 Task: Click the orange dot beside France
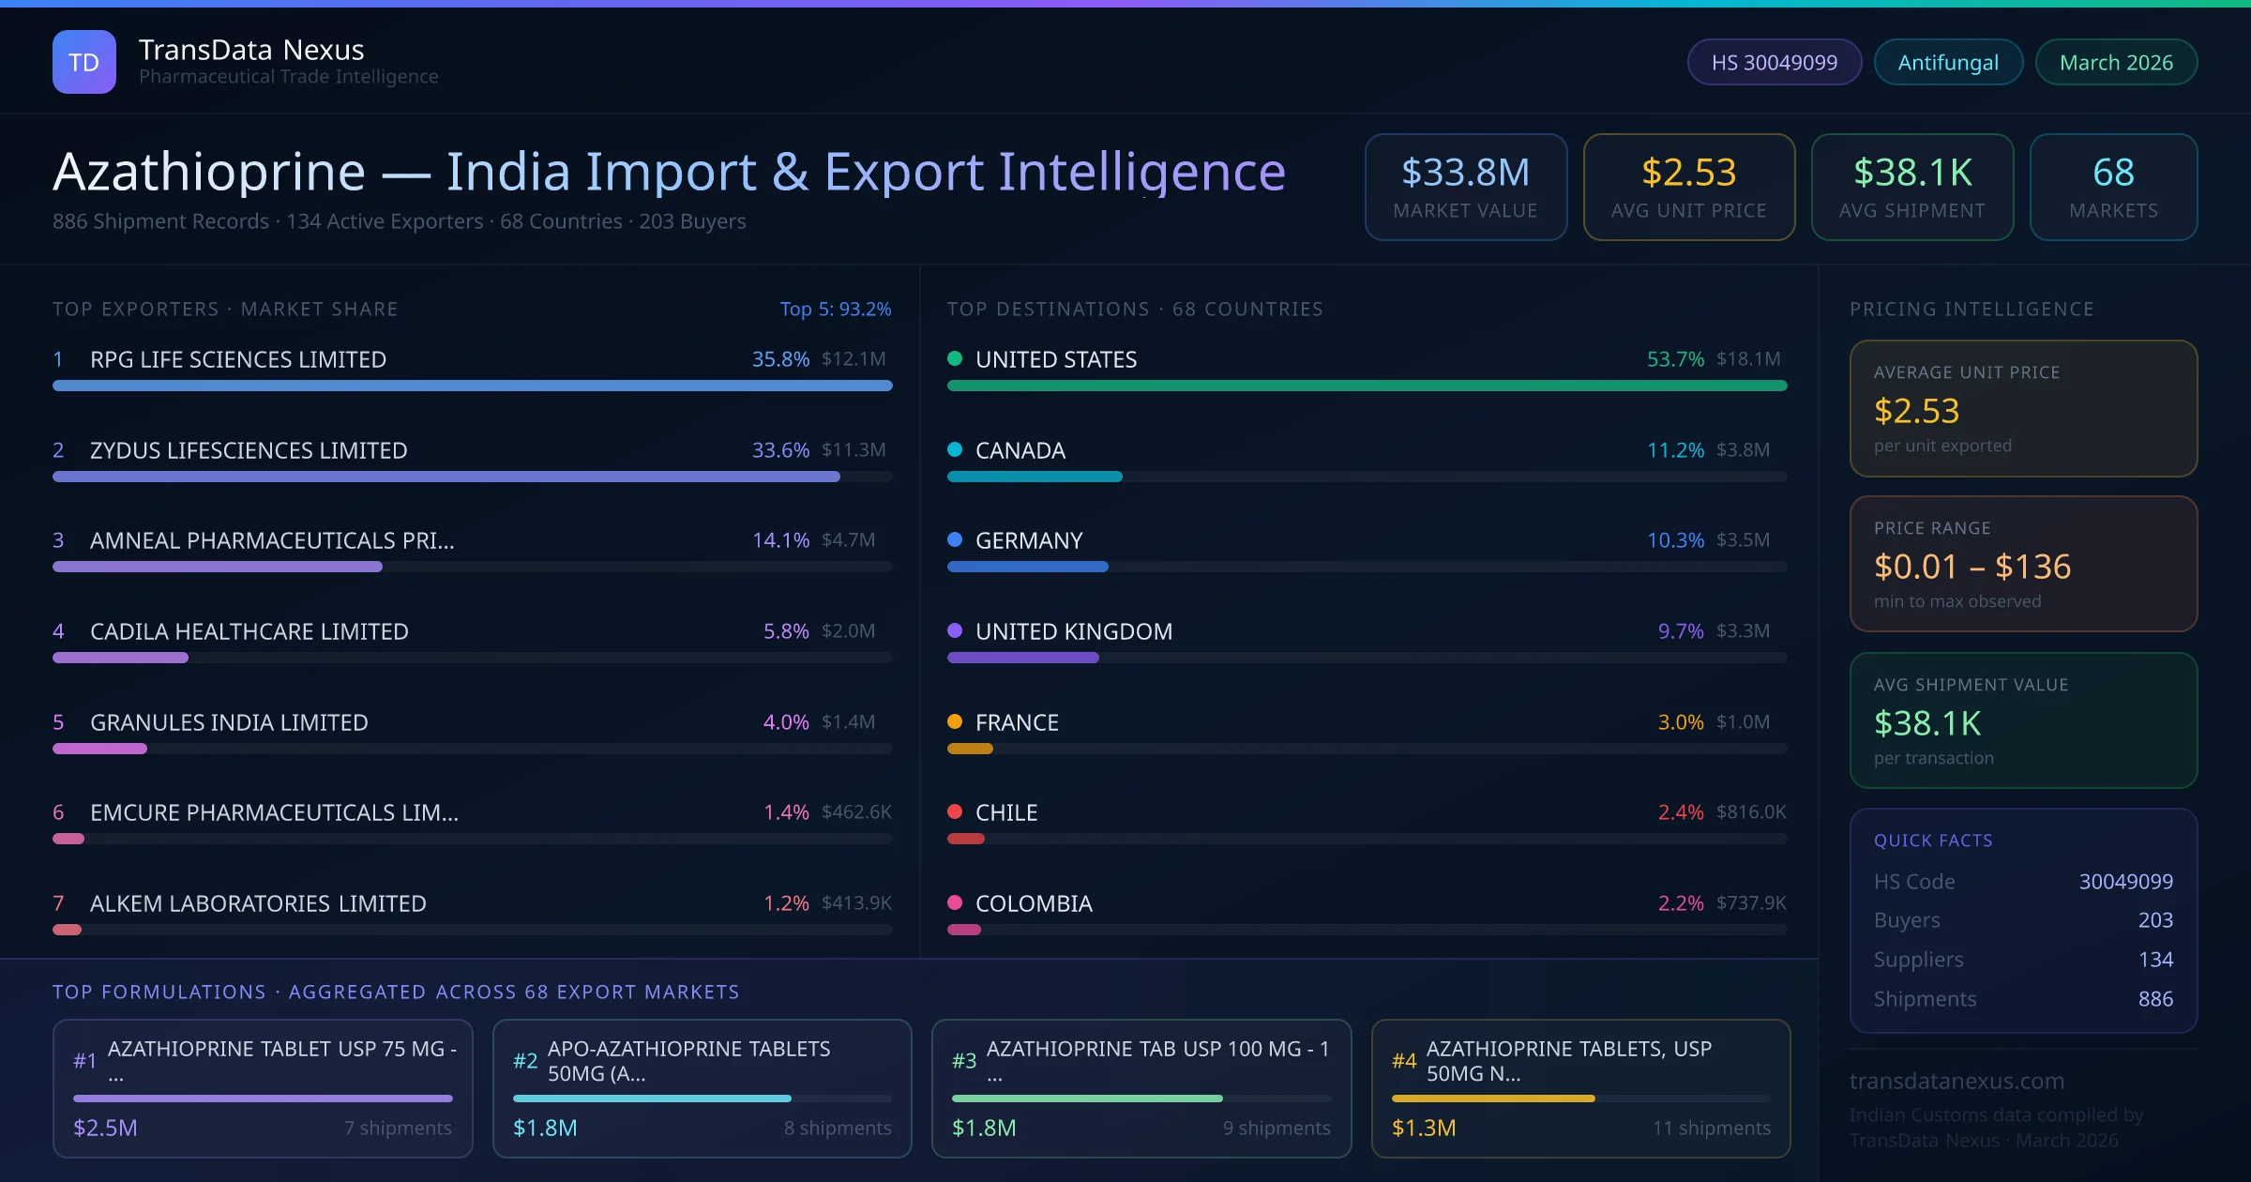tap(955, 721)
